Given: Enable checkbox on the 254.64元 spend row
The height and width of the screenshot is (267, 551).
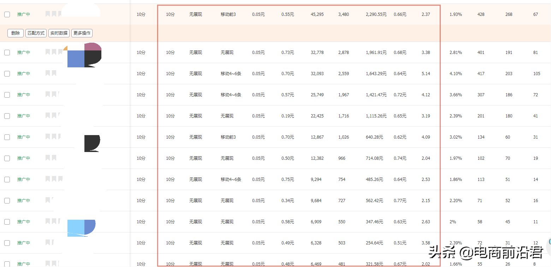Looking at the screenshot, I should pos(7,243).
